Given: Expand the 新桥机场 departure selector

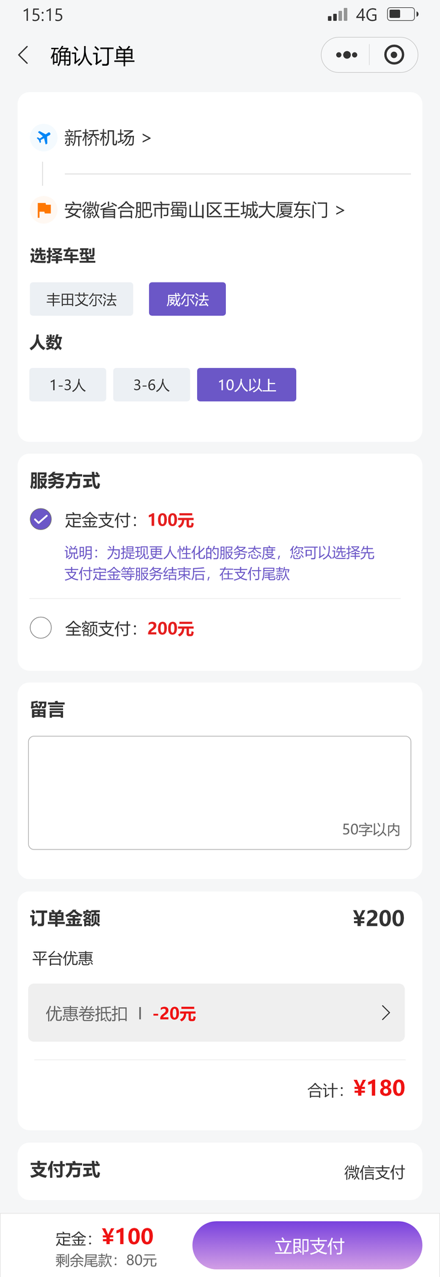Looking at the screenshot, I should [x=108, y=138].
